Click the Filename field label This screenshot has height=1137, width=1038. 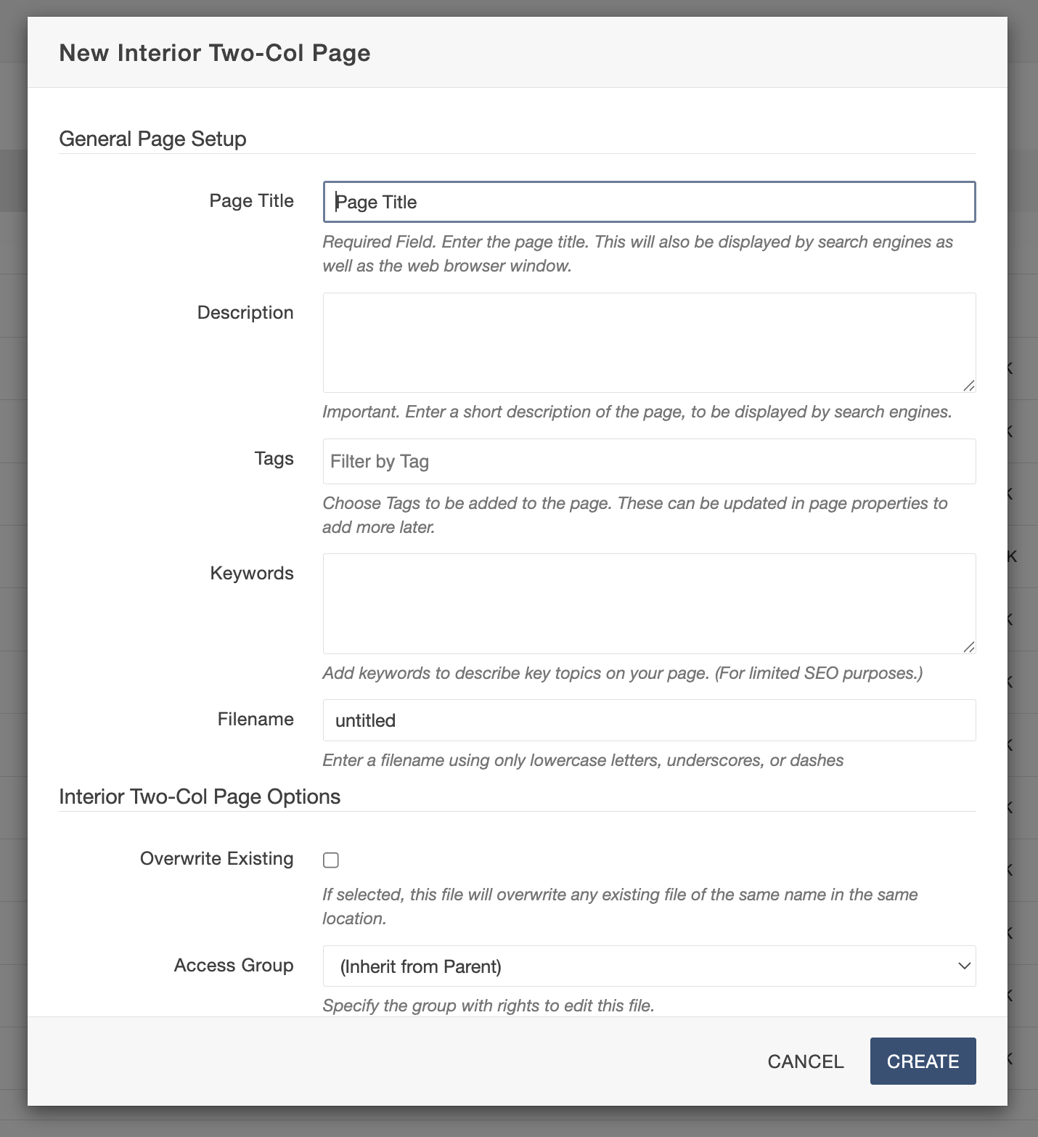point(256,720)
